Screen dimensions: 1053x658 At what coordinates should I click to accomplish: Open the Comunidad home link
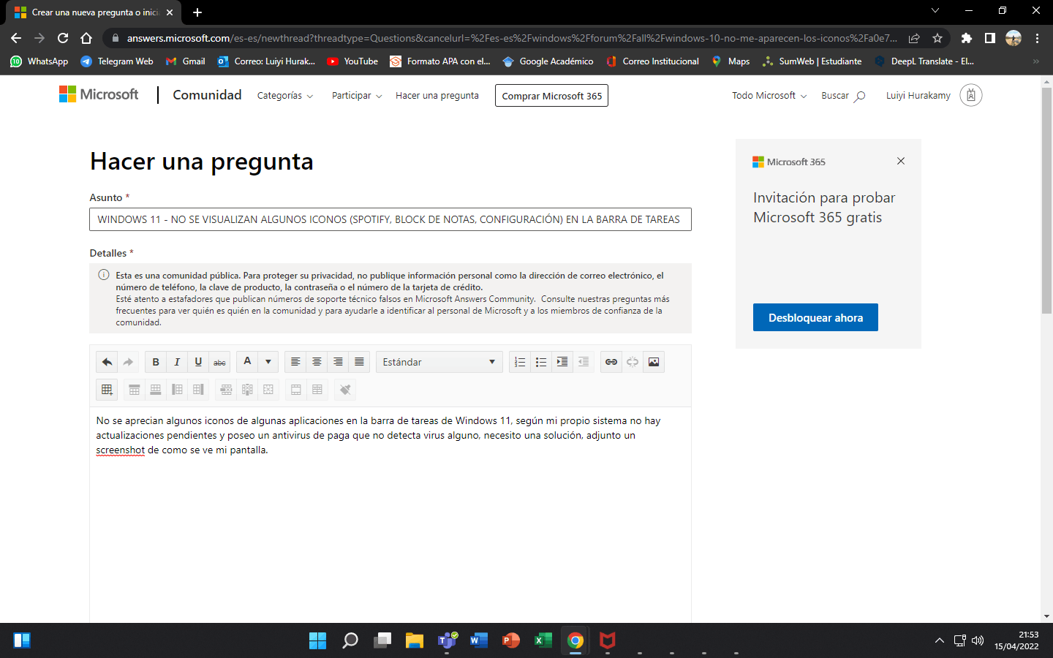(207, 95)
